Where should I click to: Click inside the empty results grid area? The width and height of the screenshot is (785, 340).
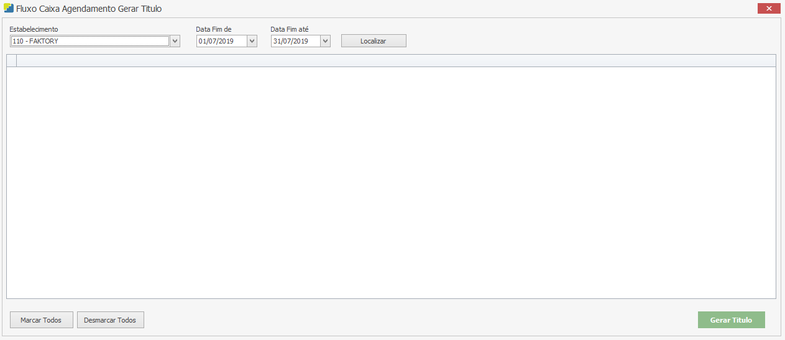[391, 182]
